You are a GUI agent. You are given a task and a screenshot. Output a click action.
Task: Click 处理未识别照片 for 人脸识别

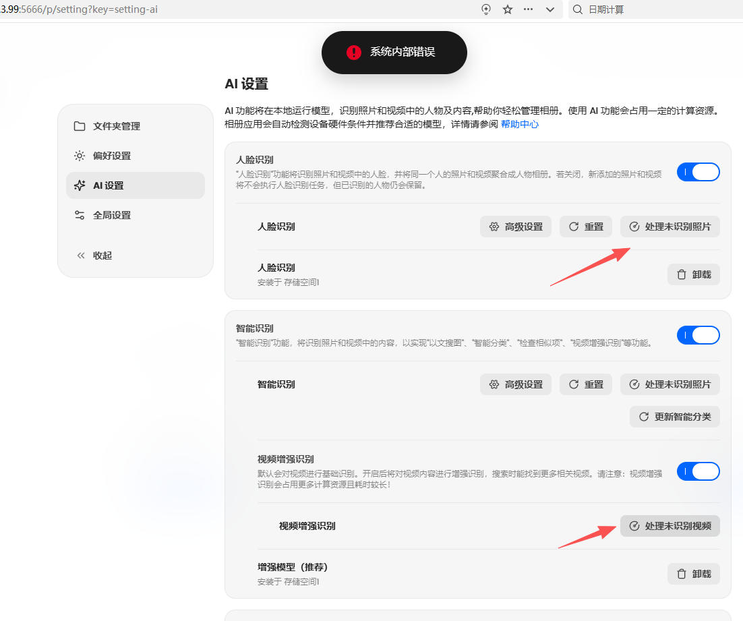pos(670,227)
